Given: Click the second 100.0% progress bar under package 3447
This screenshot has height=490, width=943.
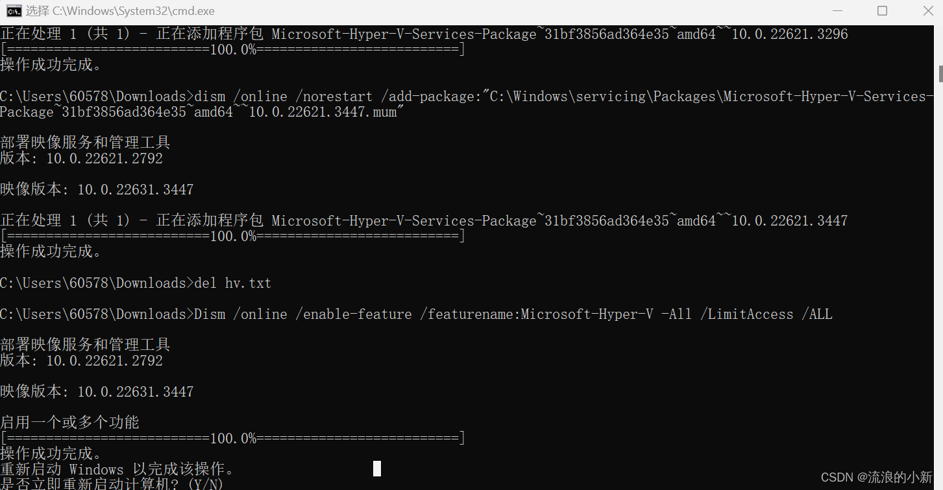Looking at the screenshot, I should click(x=233, y=237).
